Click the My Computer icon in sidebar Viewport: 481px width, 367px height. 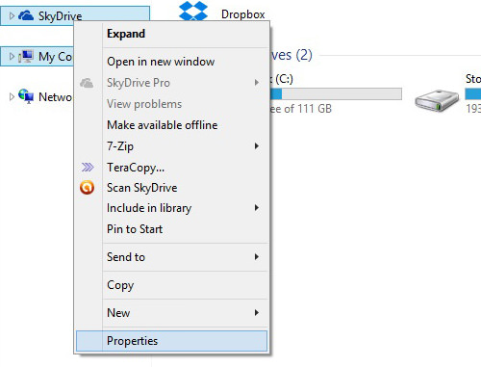(x=26, y=56)
